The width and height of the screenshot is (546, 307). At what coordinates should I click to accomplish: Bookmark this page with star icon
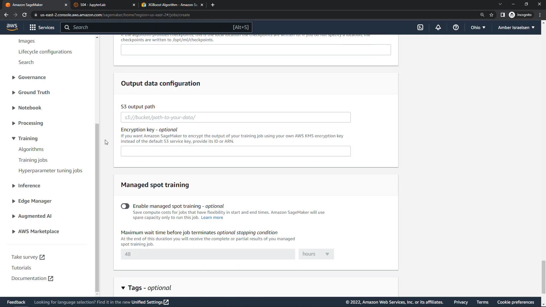[491, 15]
